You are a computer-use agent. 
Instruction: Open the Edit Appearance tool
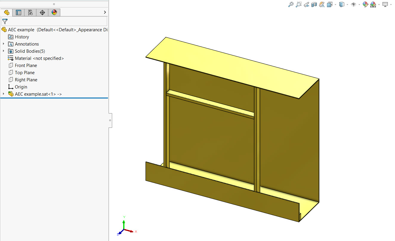pos(365,4)
